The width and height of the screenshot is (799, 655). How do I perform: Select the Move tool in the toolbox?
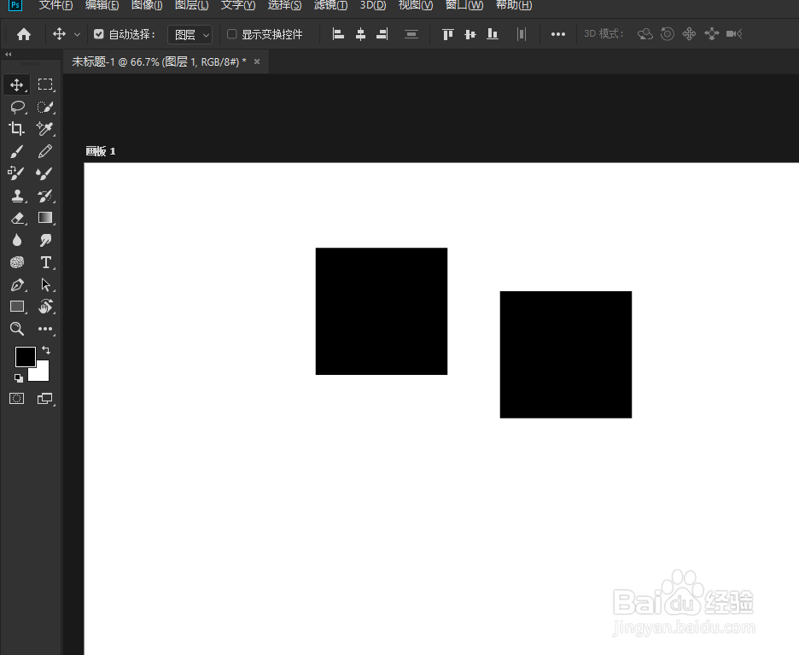(x=16, y=85)
